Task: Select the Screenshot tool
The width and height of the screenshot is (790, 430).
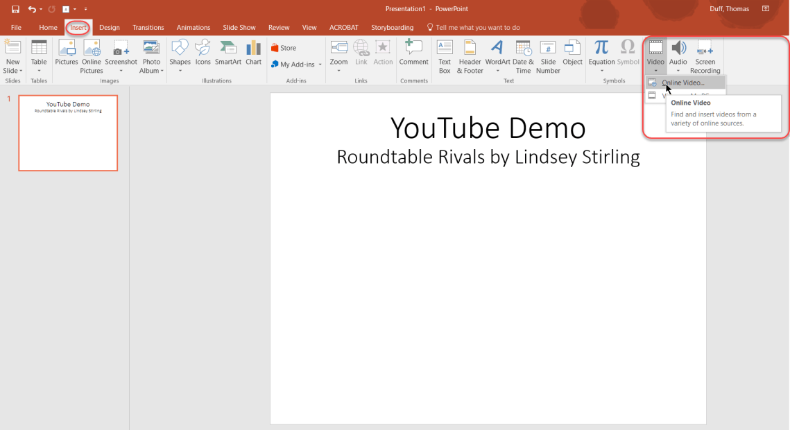Action: tap(121, 55)
